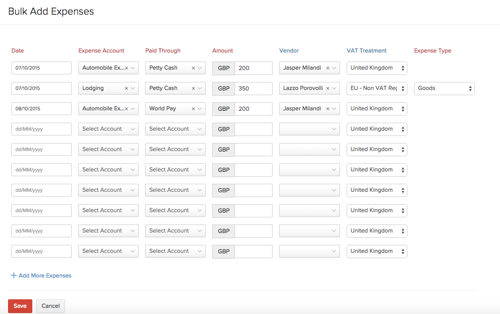
Task: Remove Petty Cash from first row
Action: tap(193, 68)
